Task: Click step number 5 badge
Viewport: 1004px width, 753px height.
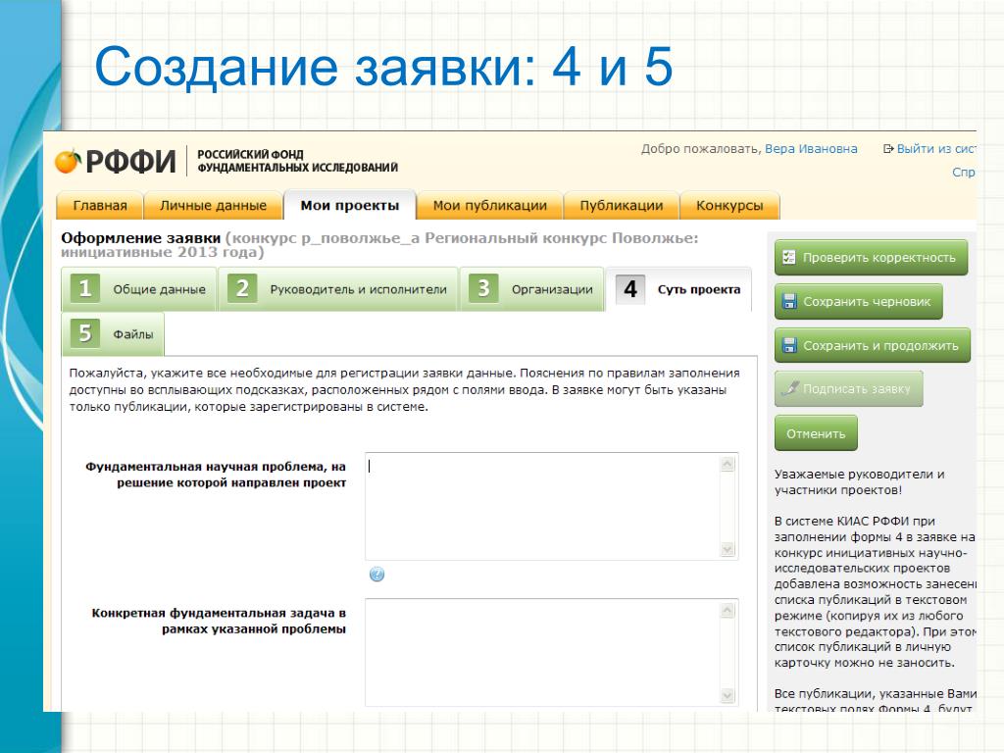Action: (x=85, y=333)
